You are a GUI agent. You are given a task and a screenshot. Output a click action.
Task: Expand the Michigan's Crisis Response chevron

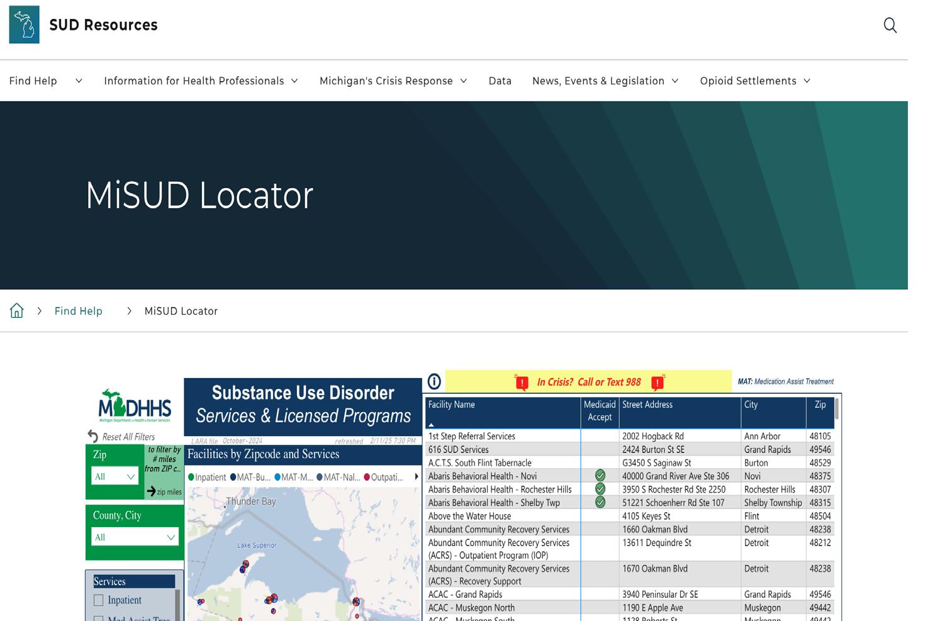tap(464, 81)
